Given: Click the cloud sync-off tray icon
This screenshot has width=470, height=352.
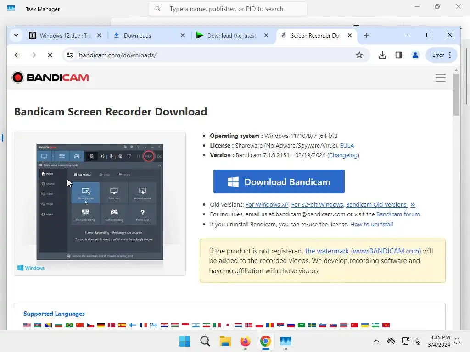Looking at the screenshot, I should coord(391,341).
